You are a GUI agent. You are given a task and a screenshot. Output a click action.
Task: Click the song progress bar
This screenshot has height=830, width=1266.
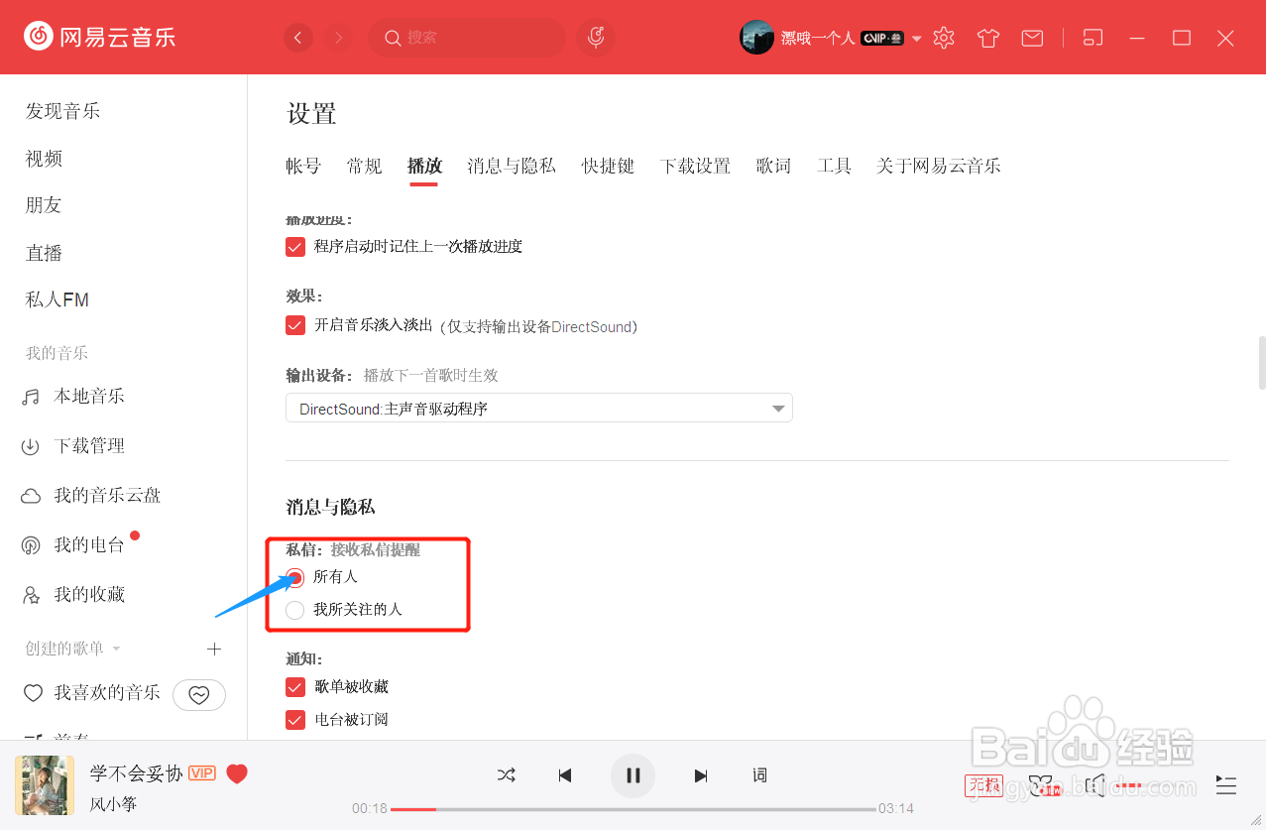[633, 809]
